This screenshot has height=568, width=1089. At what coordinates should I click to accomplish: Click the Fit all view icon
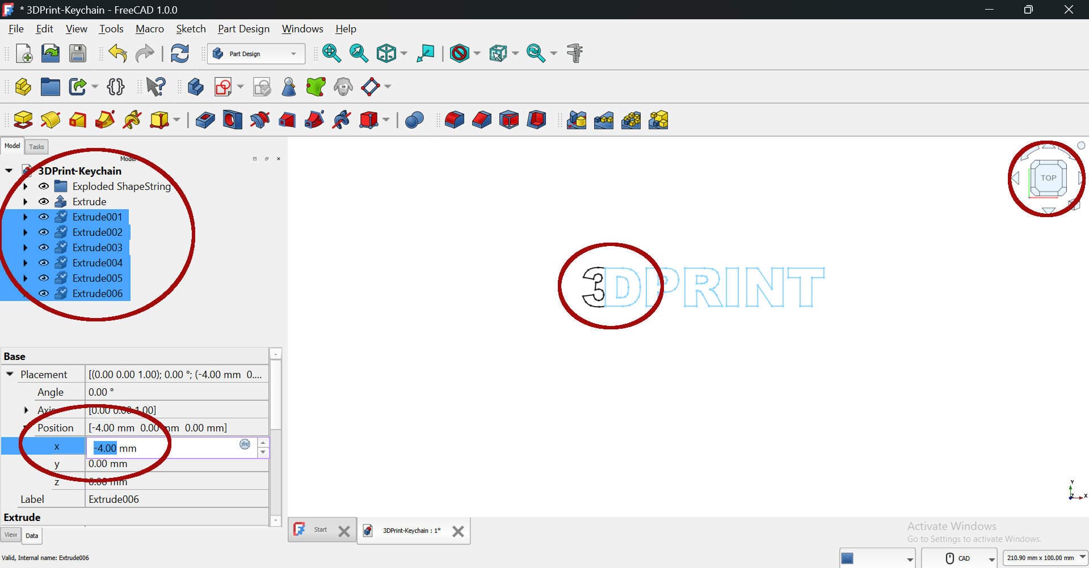point(331,53)
